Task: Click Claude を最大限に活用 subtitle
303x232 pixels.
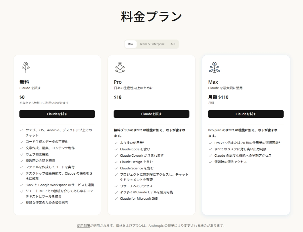Action: 225,88
